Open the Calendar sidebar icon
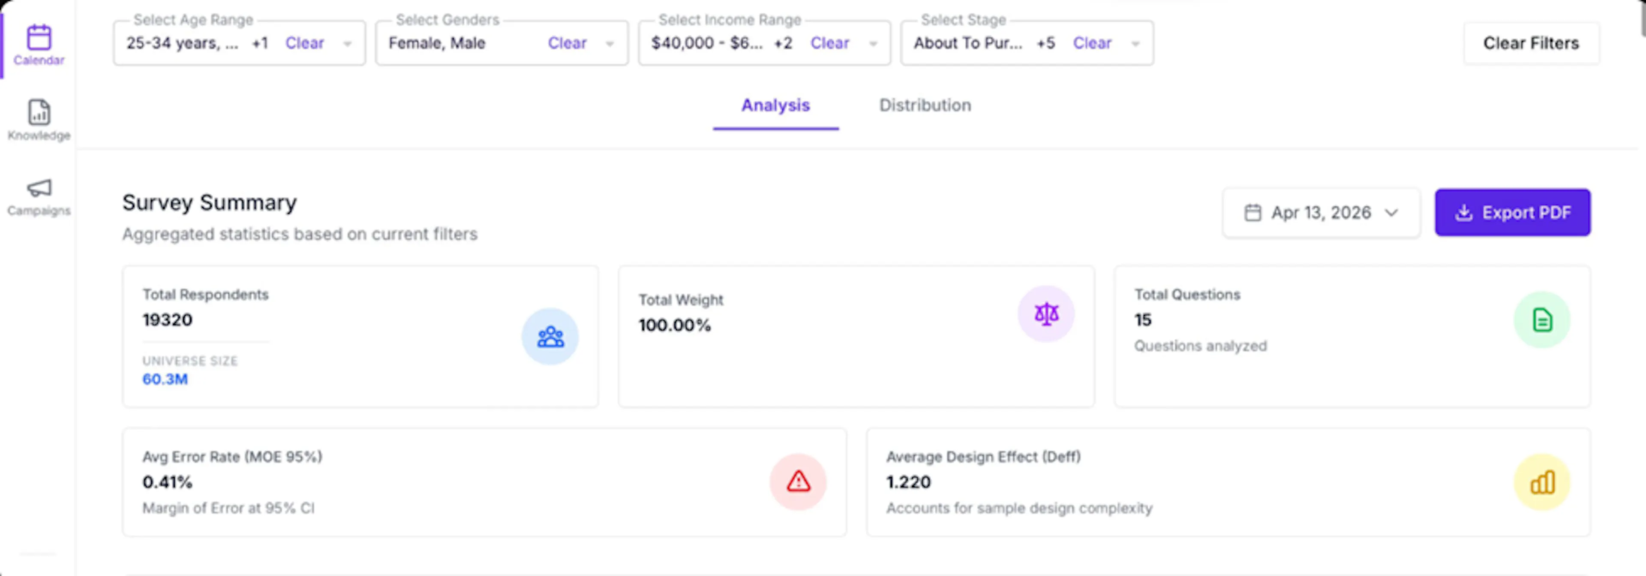Viewport: 1646px width, 576px height. tap(38, 37)
